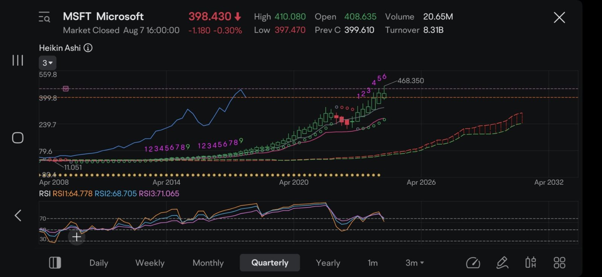Tap the three vertical bars nav icon
This screenshot has height=277, width=602.
coord(18,60)
